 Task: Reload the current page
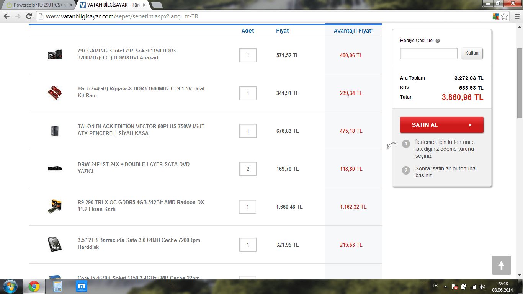pos(29,16)
